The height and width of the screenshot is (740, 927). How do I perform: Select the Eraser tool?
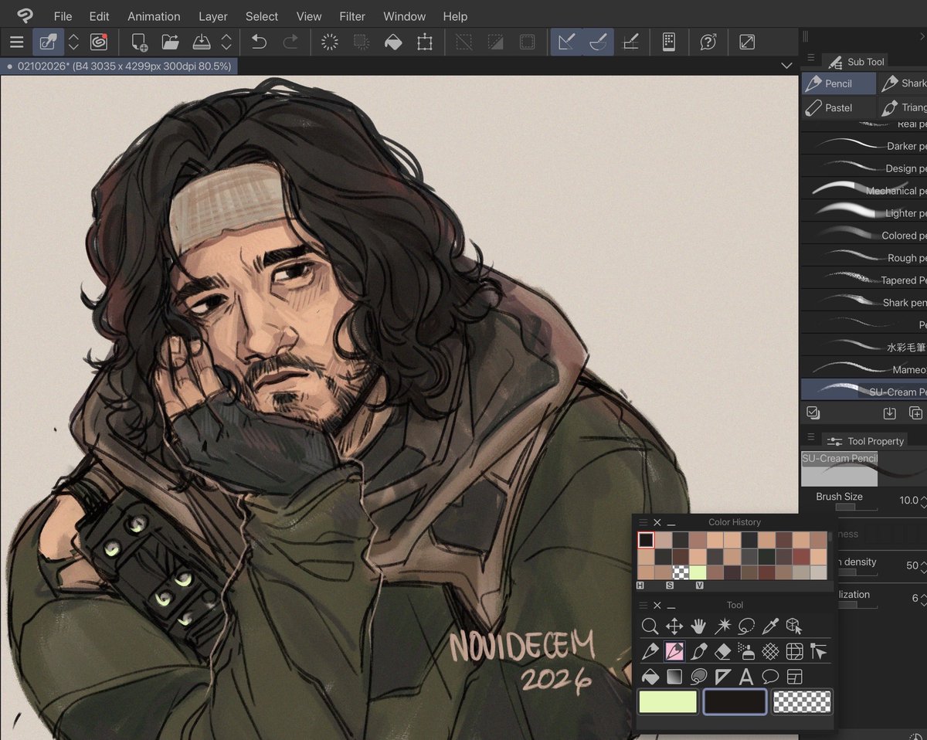(722, 652)
